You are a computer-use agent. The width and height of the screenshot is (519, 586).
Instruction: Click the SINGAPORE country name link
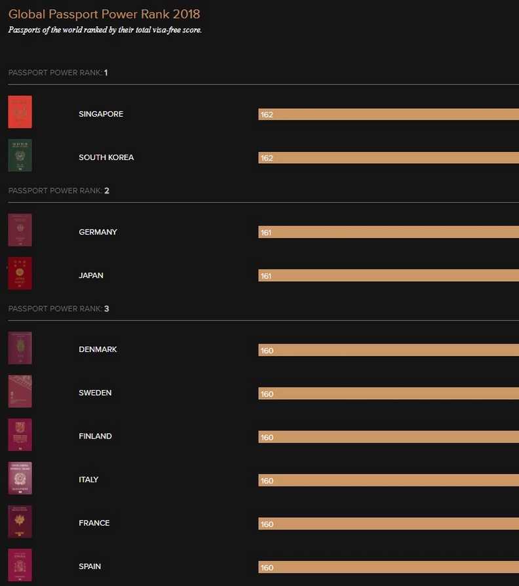coord(101,114)
